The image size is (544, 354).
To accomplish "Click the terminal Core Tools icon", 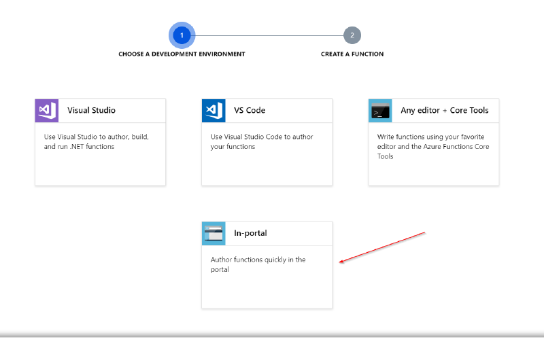I will click(380, 111).
